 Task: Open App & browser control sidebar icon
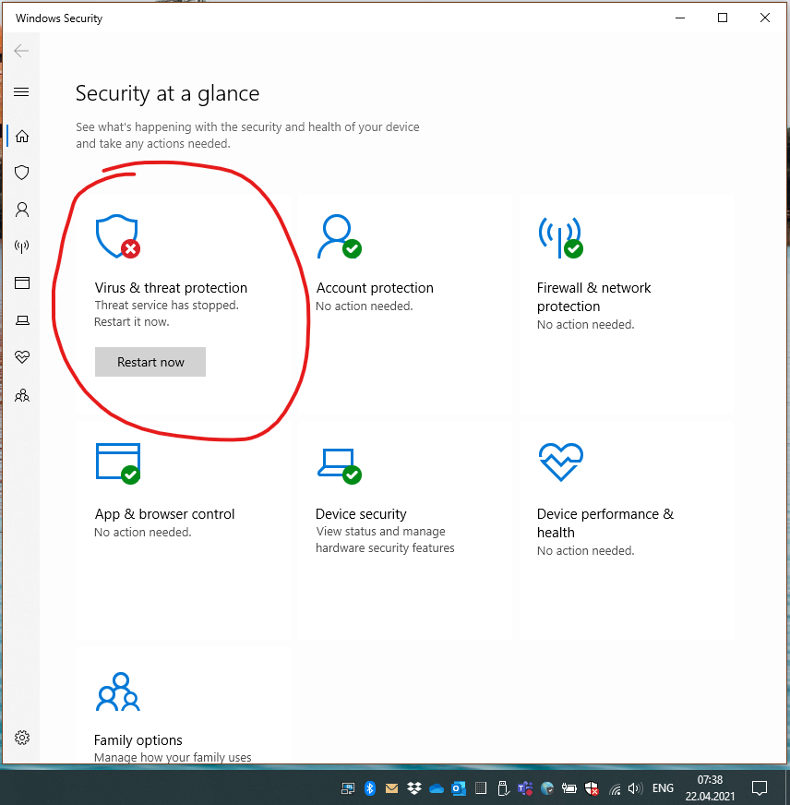click(x=22, y=282)
